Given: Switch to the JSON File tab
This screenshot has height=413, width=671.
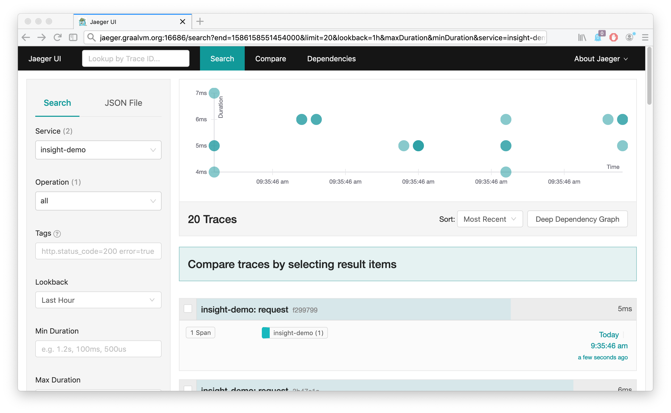Looking at the screenshot, I should click(123, 103).
